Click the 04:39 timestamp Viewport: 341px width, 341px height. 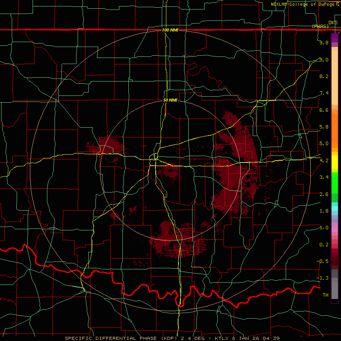[x=271, y=338]
